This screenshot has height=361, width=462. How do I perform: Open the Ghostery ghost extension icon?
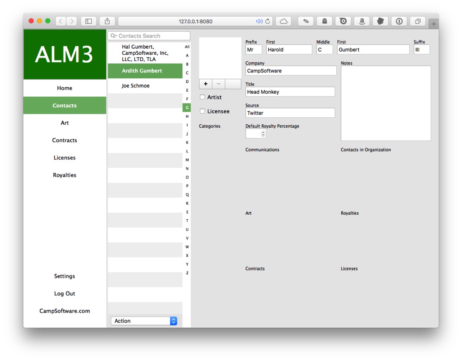pos(324,21)
